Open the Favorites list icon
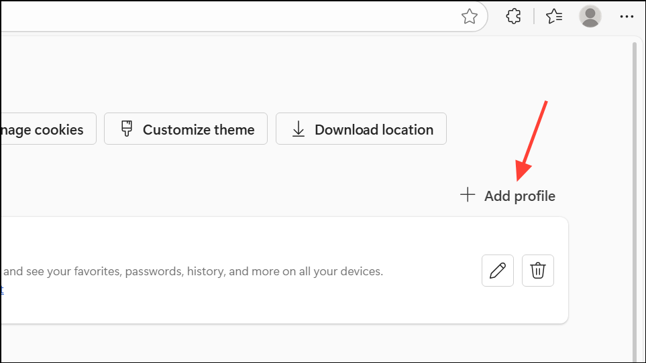Viewport: 646px width, 363px height. pyautogui.click(x=554, y=17)
